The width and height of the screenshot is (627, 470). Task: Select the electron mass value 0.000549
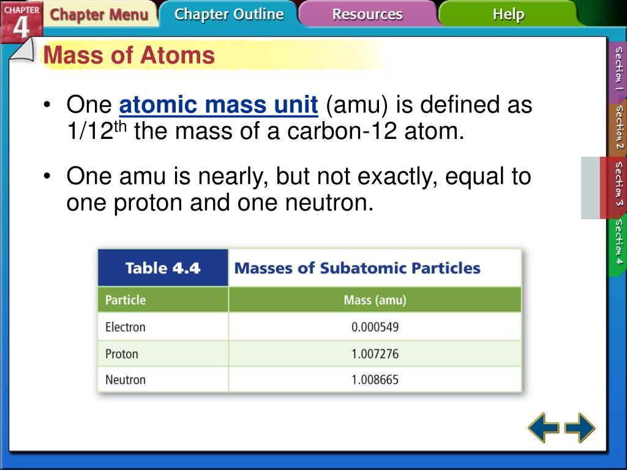pyautogui.click(x=375, y=327)
